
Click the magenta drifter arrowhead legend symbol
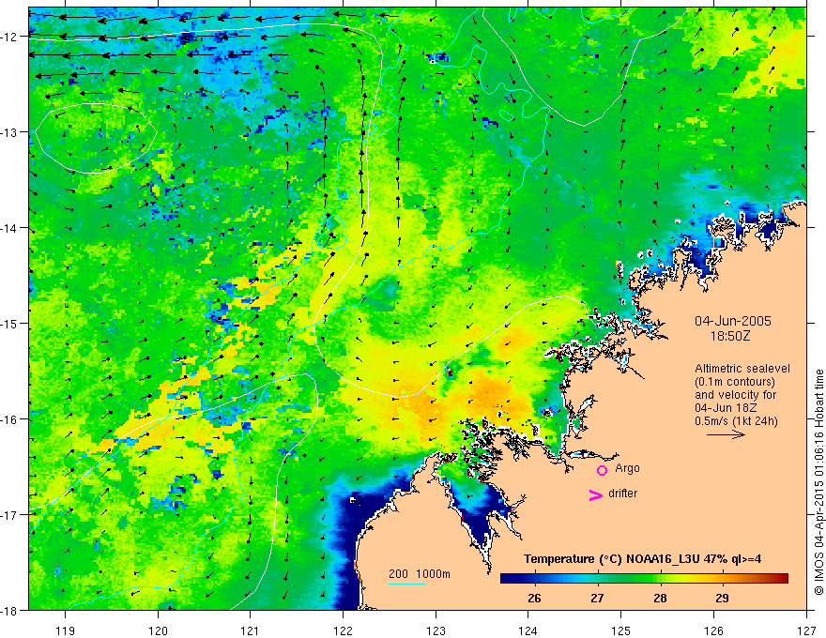pyautogui.click(x=596, y=495)
